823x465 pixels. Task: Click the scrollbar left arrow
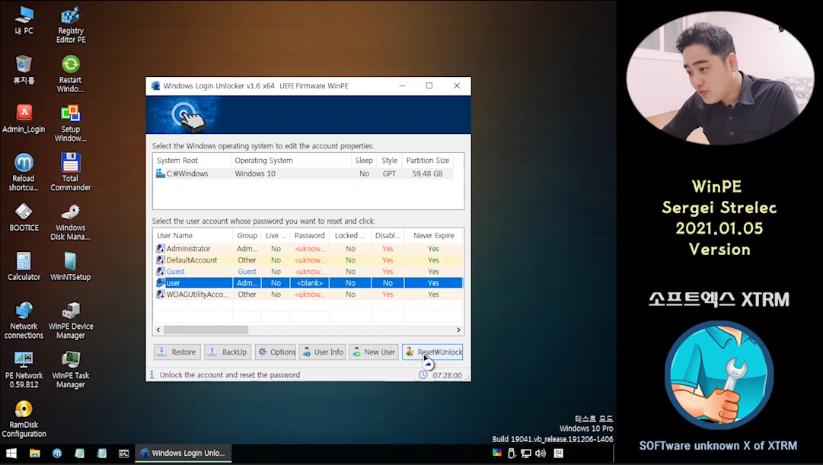click(158, 330)
